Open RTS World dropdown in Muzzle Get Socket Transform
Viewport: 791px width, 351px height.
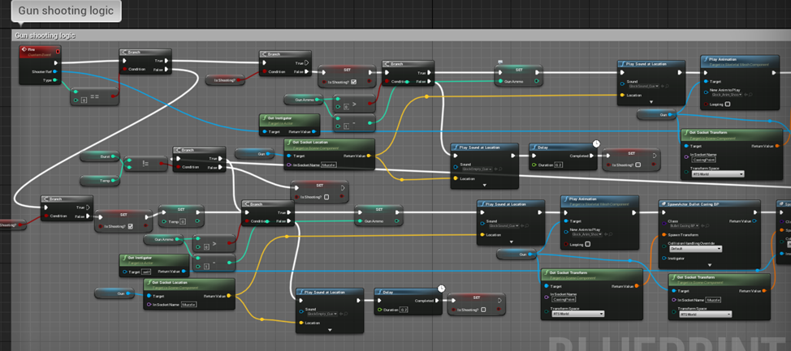(x=705, y=315)
